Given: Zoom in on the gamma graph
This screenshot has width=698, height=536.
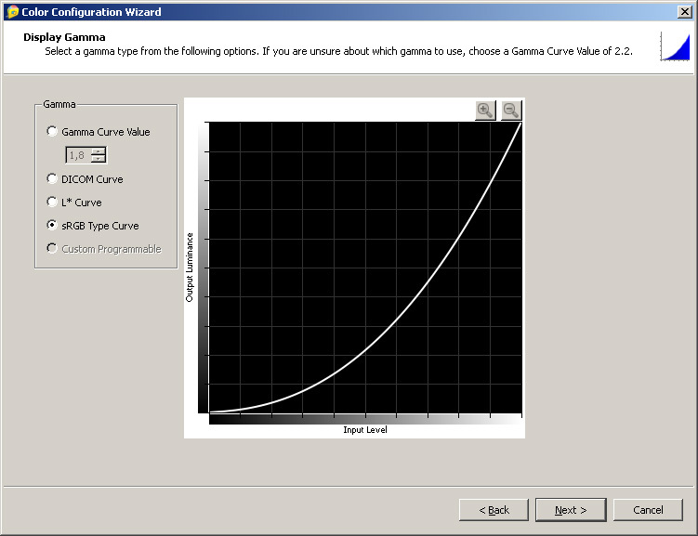Looking at the screenshot, I should click(x=485, y=110).
